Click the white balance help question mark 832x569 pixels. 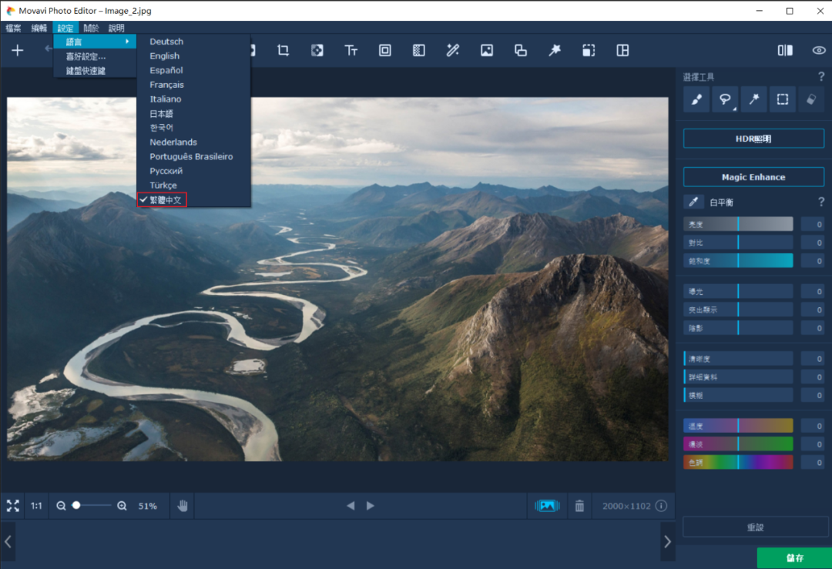coord(821,202)
